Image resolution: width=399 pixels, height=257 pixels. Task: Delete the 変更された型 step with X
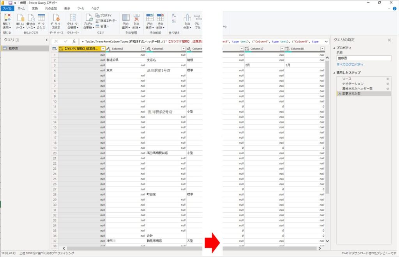click(339, 94)
